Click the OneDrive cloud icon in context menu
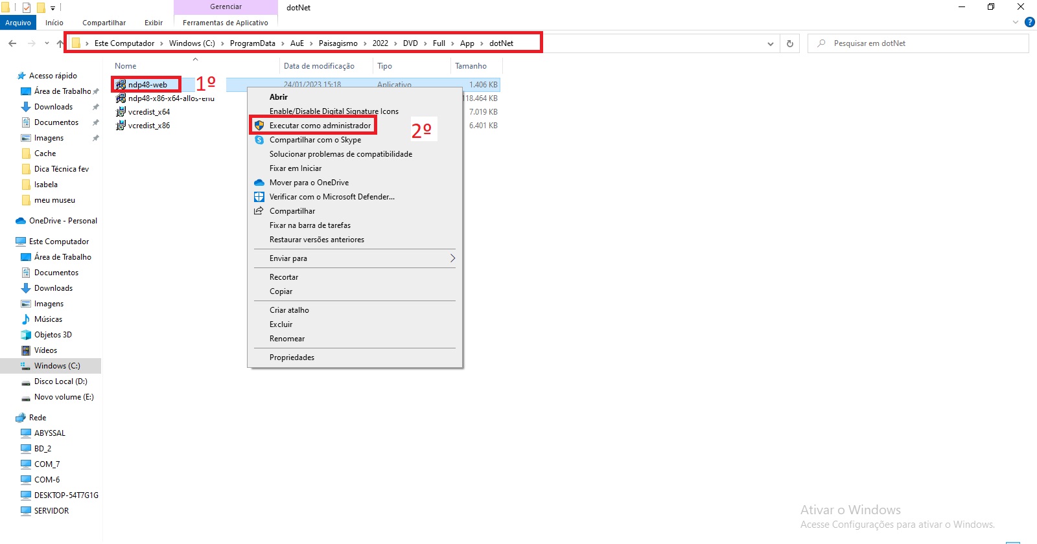The width and height of the screenshot is (1037, 544). tap(259, 183)
